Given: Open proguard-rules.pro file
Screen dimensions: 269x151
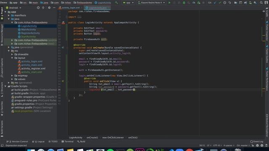Looking at the screenshot, I should [26, 101].
